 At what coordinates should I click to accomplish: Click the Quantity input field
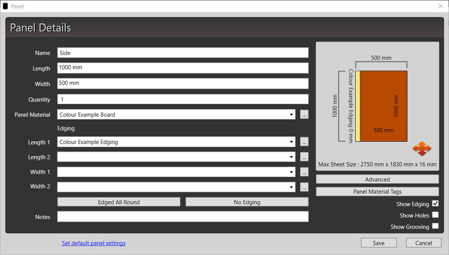(183, 99)
